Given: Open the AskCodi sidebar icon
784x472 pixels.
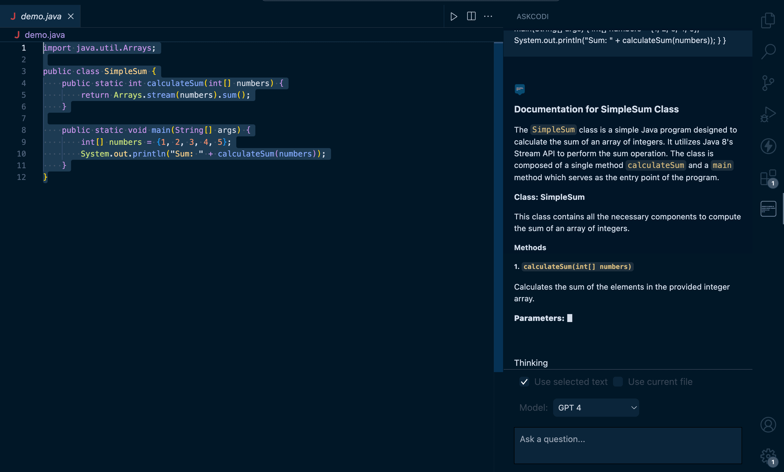Looking at the screenshot, I should pyautogui.click(x=768, y=209).
